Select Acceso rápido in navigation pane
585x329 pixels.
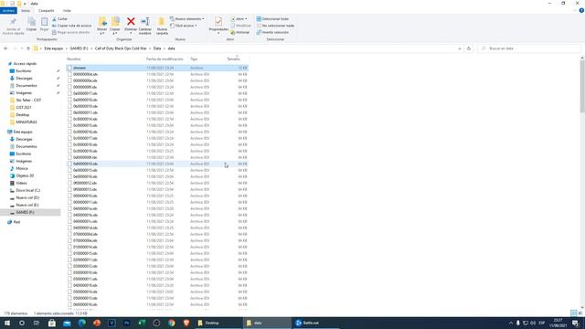25,64
